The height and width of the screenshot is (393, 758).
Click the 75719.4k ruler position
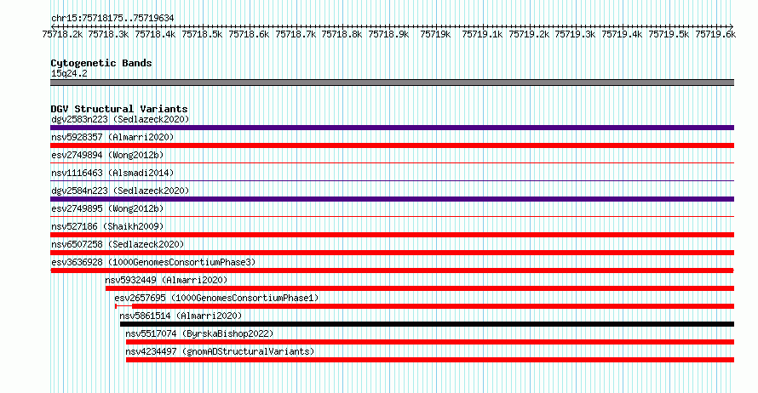coord(623,34)
